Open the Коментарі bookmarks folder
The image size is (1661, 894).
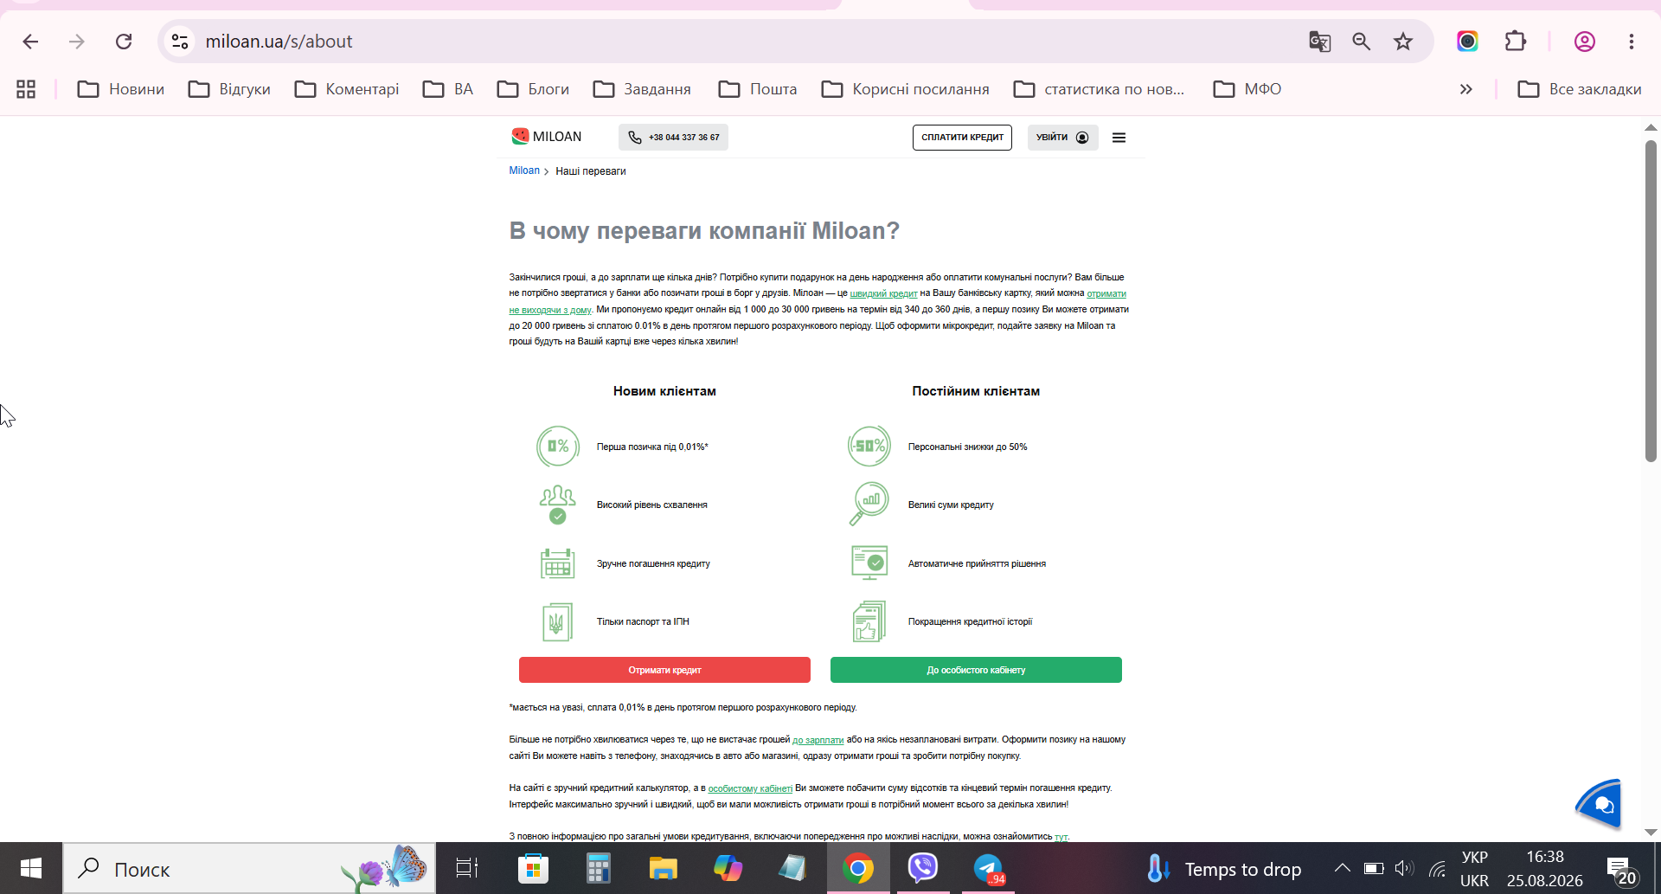[347, 89]
